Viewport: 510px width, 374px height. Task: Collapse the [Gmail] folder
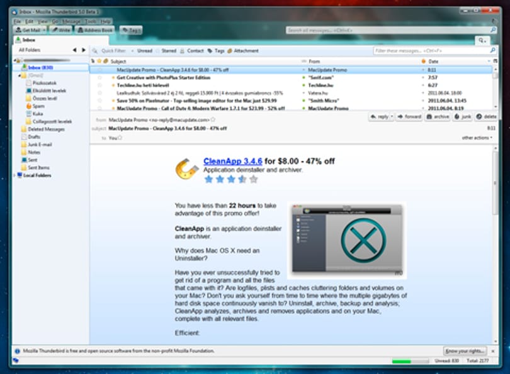point(19,75)
